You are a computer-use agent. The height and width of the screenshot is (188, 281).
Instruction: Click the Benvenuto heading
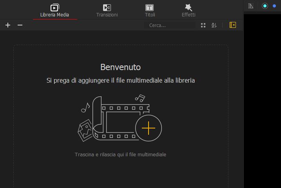coord(120,67)
